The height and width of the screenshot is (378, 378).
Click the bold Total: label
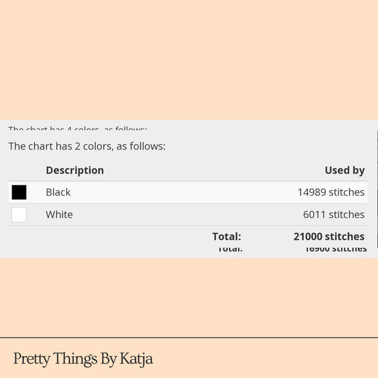pos(227,236)
